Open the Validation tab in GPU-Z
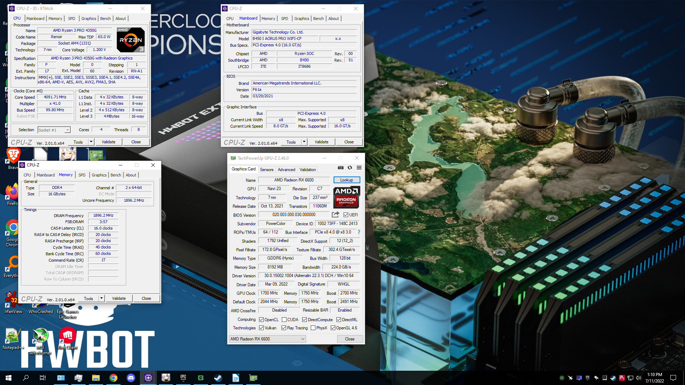 (308, 170)
